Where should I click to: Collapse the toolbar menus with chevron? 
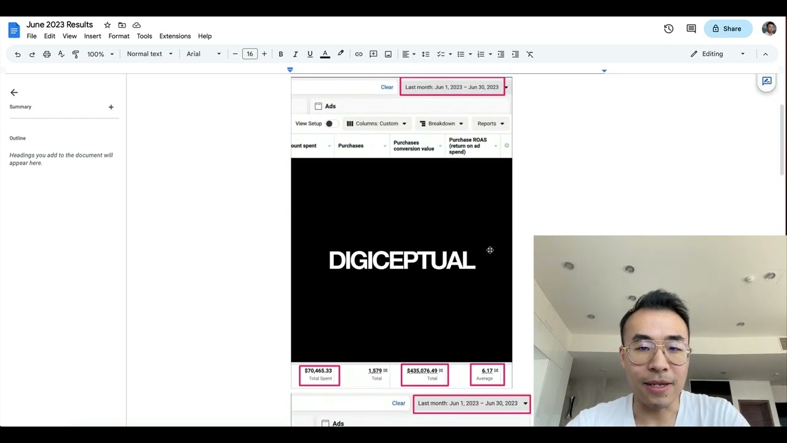click(765, 54)
